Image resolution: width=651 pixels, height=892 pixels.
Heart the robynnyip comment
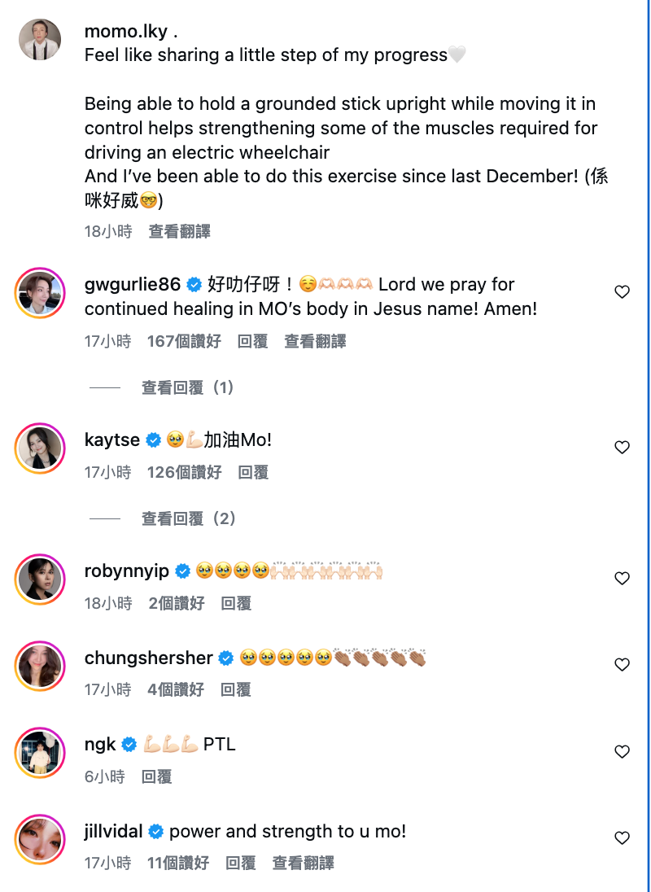[622, 579]
